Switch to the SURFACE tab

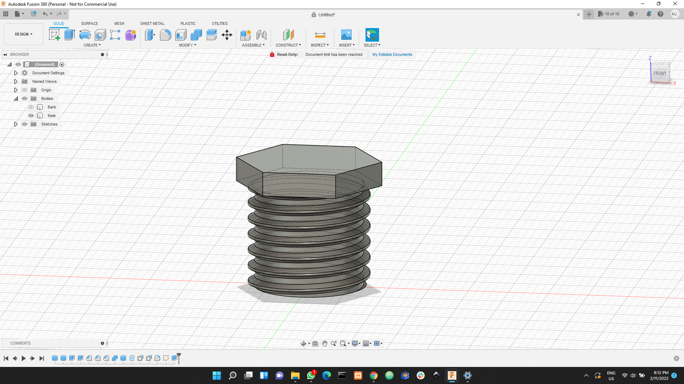click(89, 23)
